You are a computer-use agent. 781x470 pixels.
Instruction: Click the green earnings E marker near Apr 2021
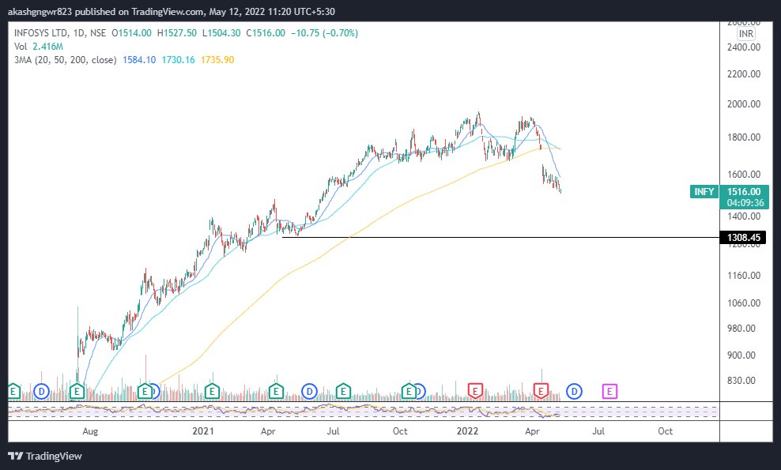coord(276,391)
